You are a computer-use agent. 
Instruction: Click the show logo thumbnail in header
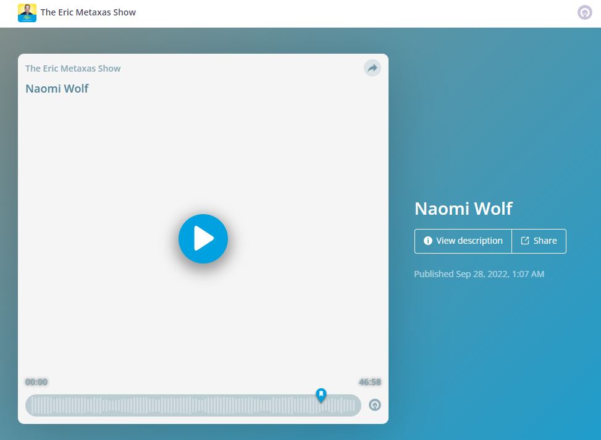(x=27, y=12)
